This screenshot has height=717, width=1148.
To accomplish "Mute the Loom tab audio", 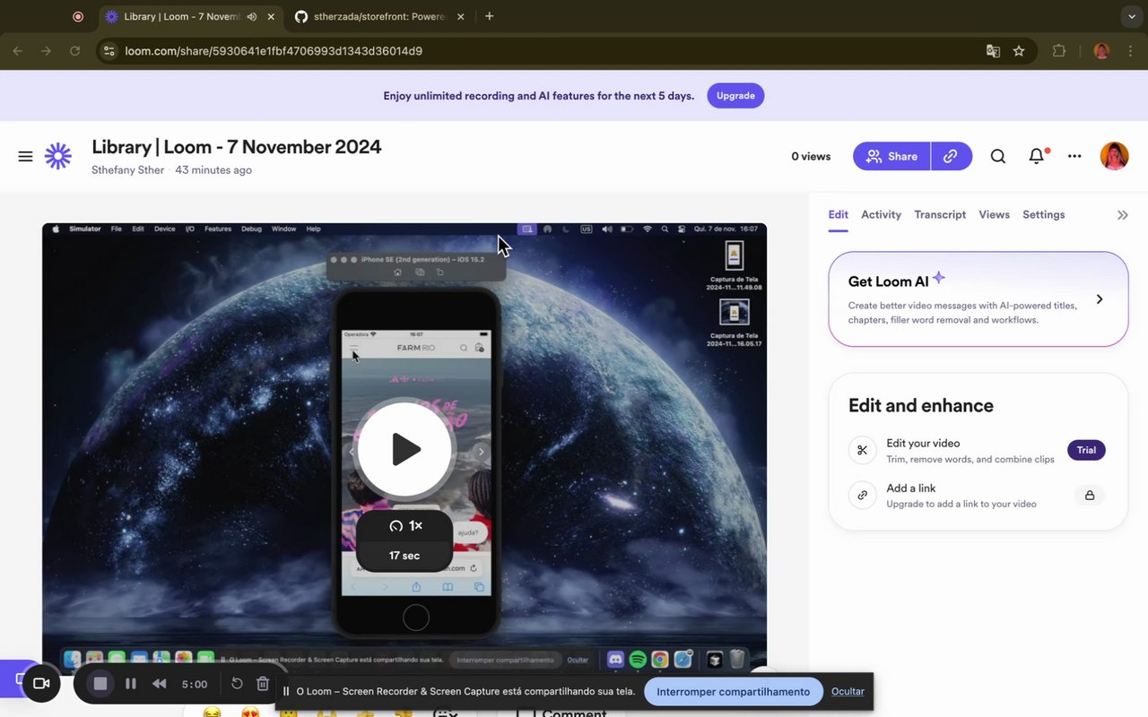I will pos(252,16).
